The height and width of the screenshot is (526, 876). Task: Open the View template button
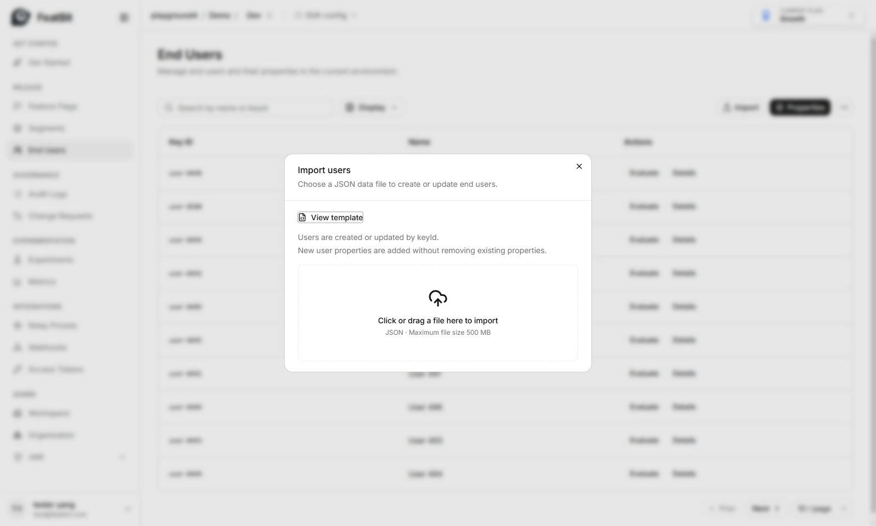330,218
